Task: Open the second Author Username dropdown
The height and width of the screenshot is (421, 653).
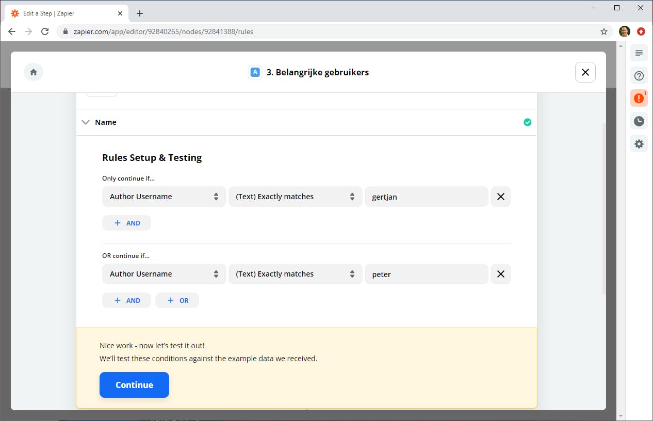Action: pos(164,274)
